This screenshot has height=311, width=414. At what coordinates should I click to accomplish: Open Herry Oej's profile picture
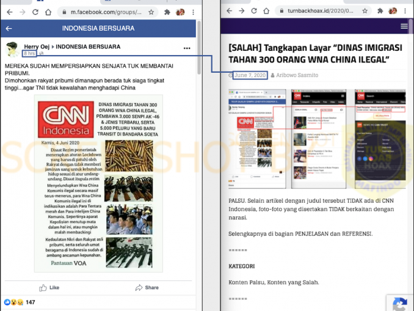12,49
